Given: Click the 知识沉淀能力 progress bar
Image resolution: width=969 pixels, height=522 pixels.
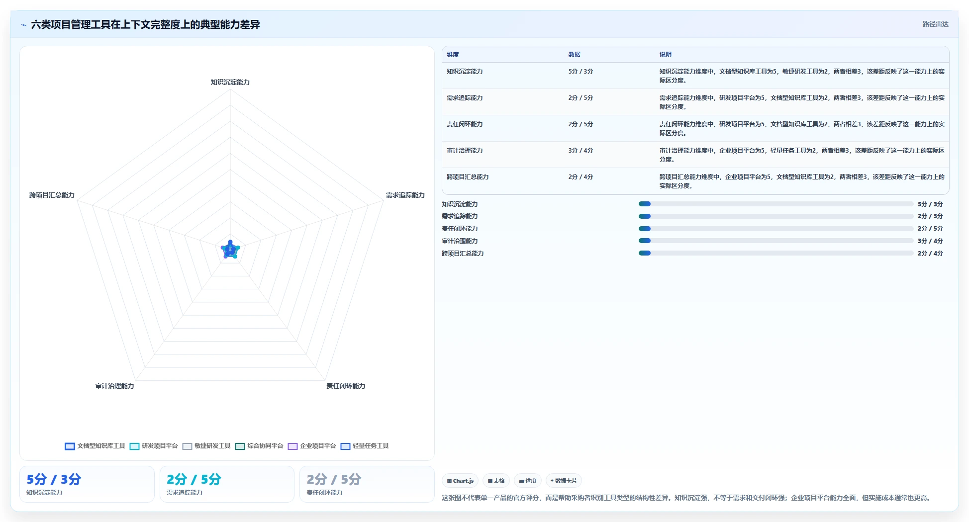Looking at the screenshot, I should 776,204.
